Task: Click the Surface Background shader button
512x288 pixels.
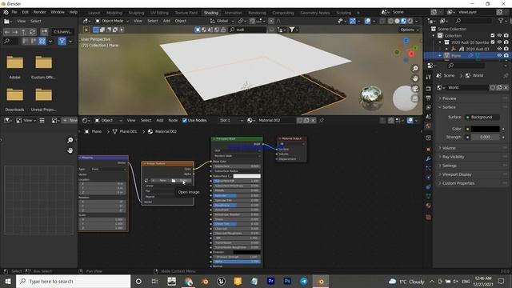Action: (482, 118)
